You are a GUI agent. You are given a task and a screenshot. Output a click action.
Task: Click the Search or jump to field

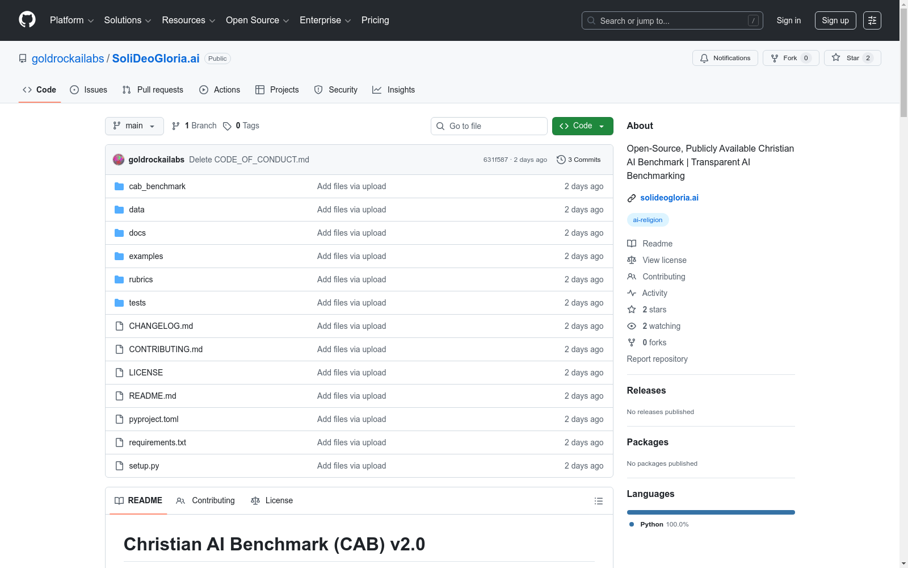click(672, 20)
